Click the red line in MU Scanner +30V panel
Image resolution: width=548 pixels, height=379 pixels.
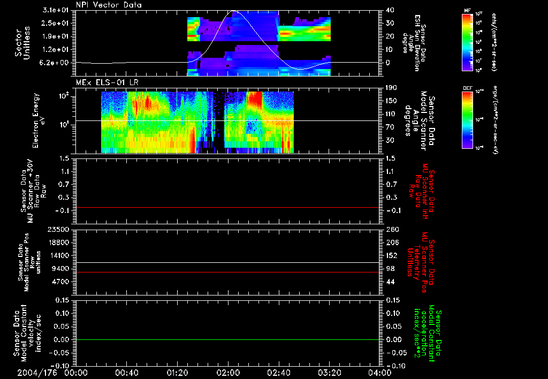227,207
